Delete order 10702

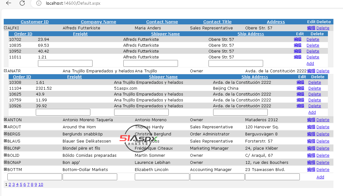pyautogui.click(x=312, y=40)
